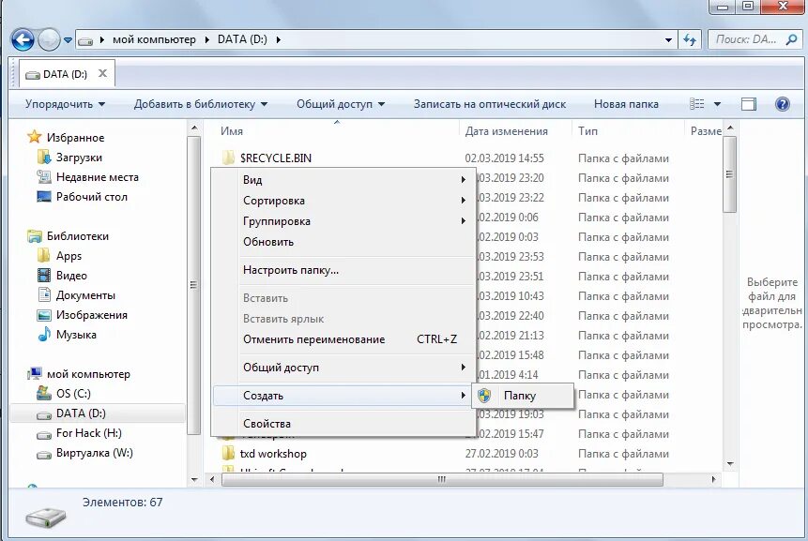Viewport: 808px width, 541px height.
Task: Toggle the preview pane icon
Action: click(749, 104)
